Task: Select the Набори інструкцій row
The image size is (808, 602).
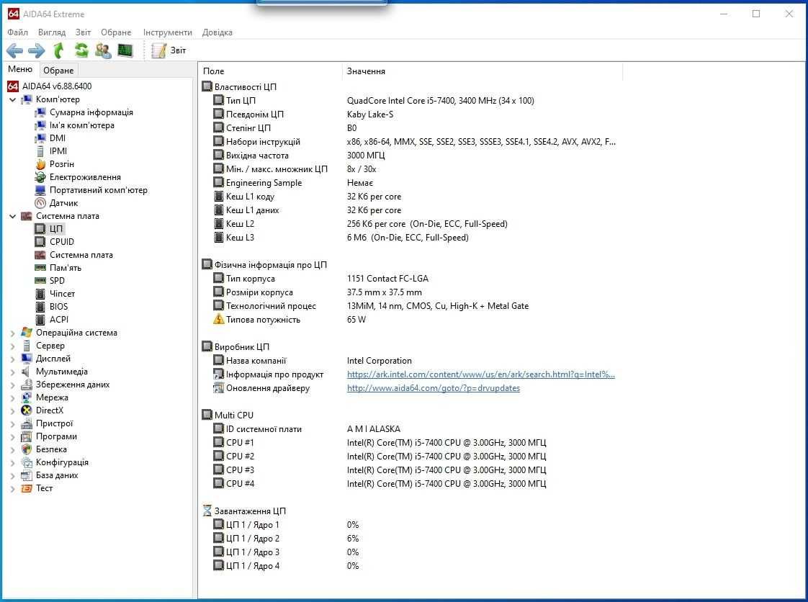Action: coord(412,142)
